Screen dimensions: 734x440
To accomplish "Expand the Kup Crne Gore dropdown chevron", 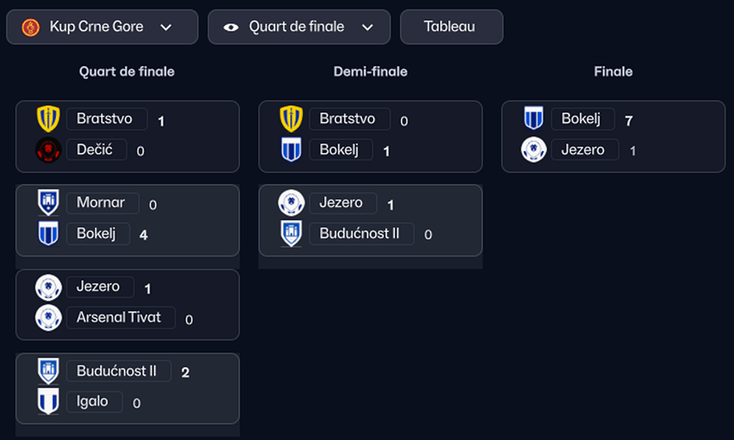I will [166, 27].
